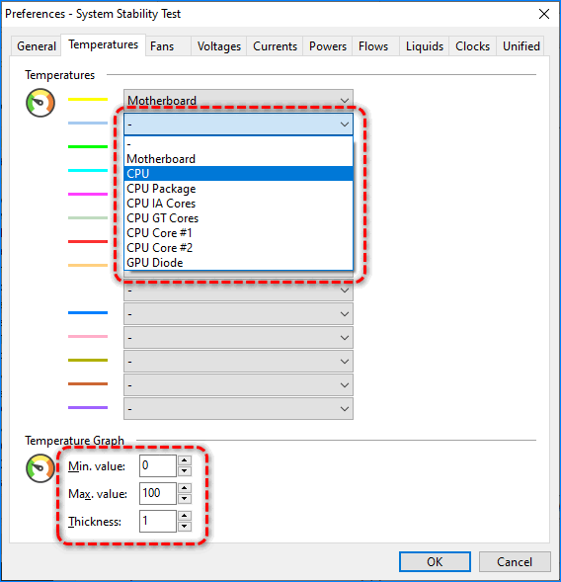The image size is (561, 582).
Task: Decrease Max. value with down arrow
Action: (x=185, y=499)
